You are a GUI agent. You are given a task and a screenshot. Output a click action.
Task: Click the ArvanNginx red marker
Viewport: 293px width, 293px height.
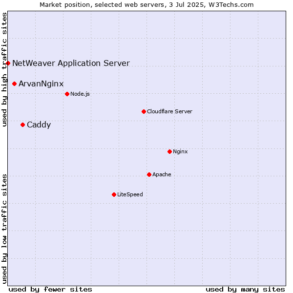click(14, 84)
